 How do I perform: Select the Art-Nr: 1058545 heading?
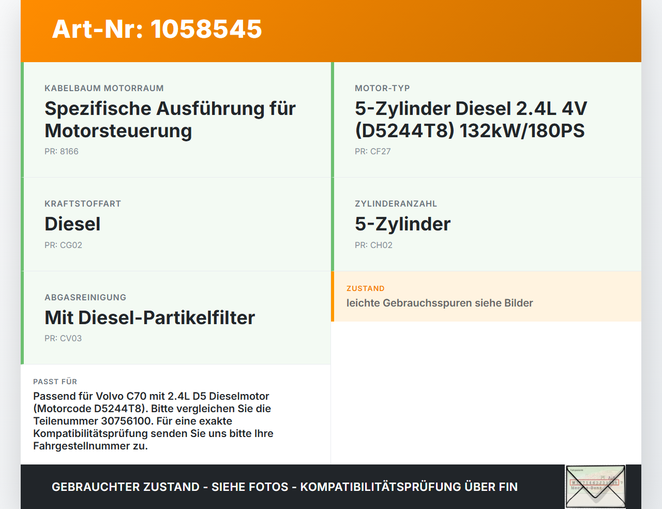(157, 29)
